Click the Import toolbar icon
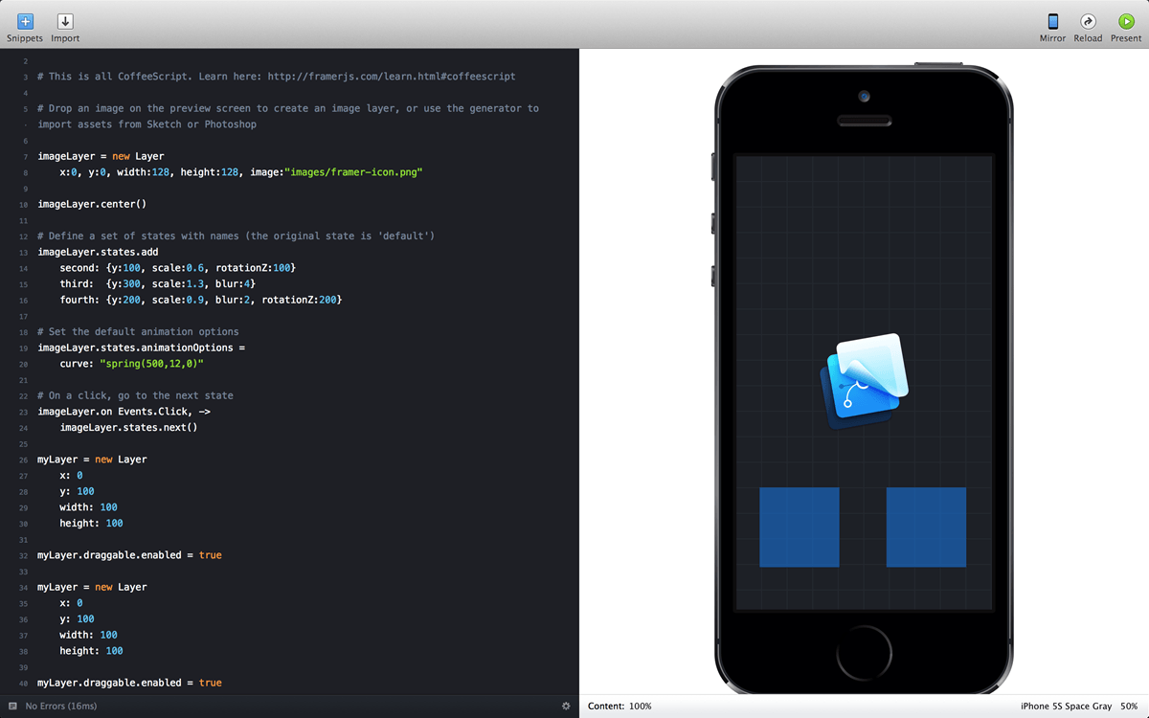Viewport: 1149px width, 718px height. [65, 21]
